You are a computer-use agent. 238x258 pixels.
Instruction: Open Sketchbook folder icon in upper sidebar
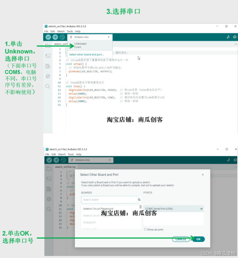[x=48, y=46]
